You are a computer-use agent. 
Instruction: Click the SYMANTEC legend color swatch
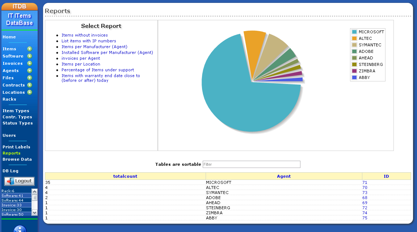click(x=354, y=45)
